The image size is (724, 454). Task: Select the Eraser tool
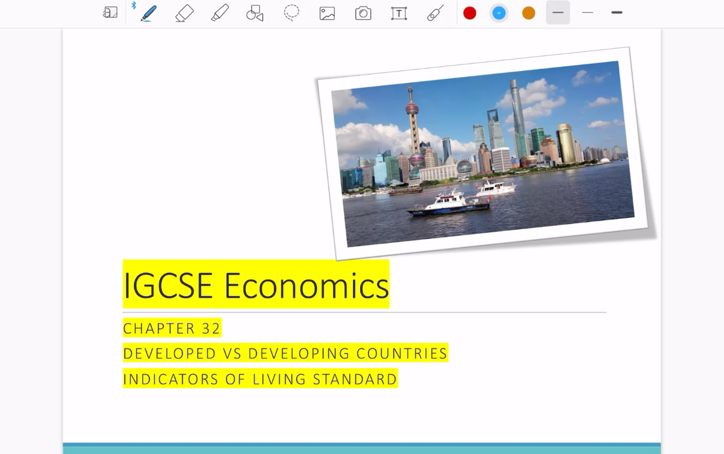[184, 13]
